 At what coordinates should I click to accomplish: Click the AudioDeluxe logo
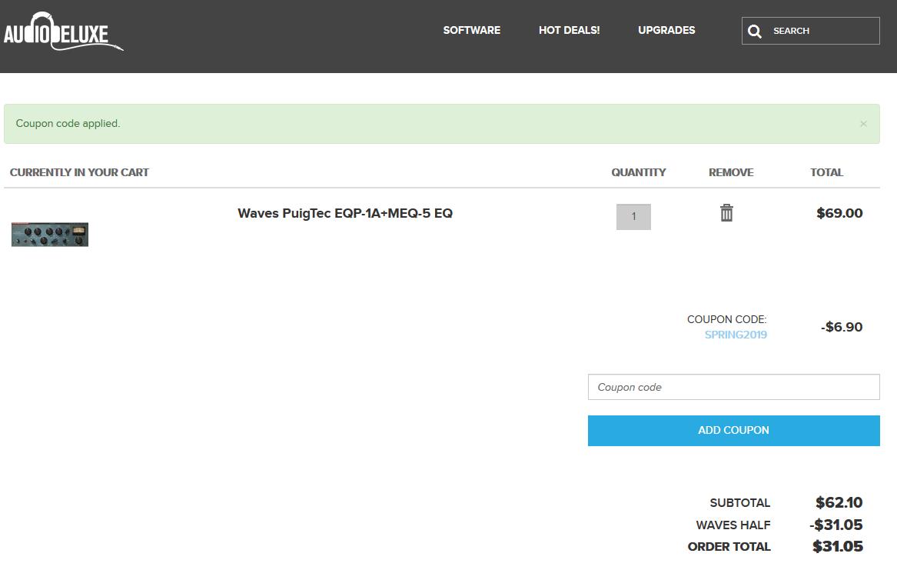click(x=63, y=32)
